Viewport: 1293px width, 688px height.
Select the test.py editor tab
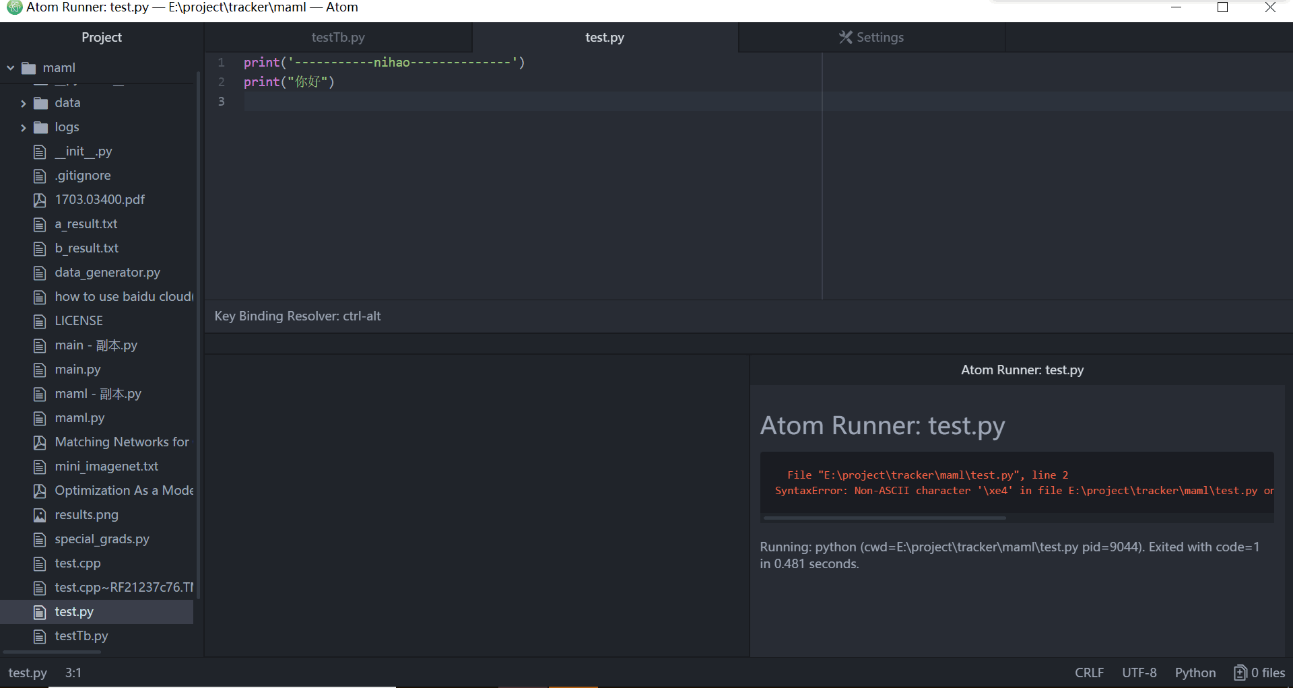(x=605, y=38)
